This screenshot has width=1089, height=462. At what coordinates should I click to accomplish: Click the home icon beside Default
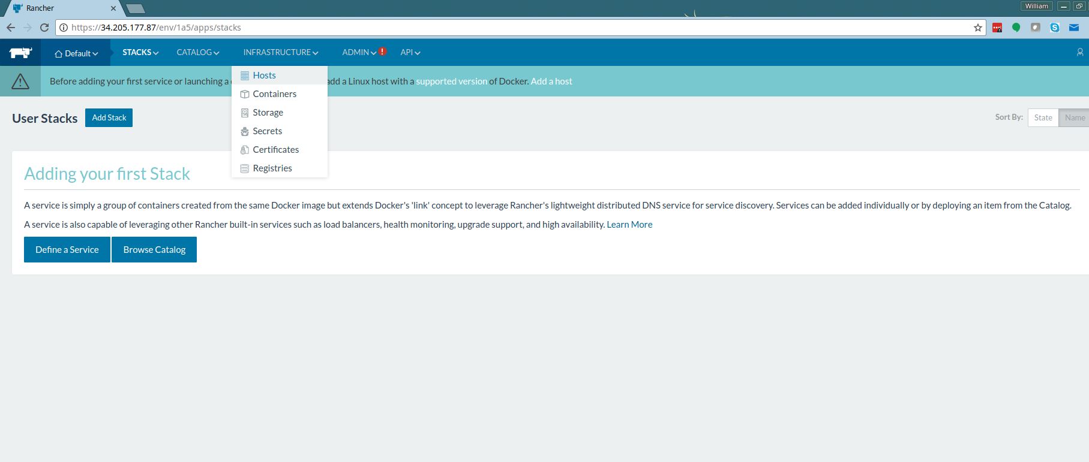[x=58, y=53]
